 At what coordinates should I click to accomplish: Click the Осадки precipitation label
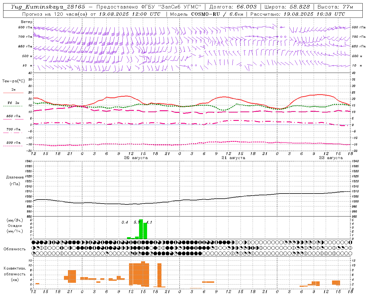[15, 226]
